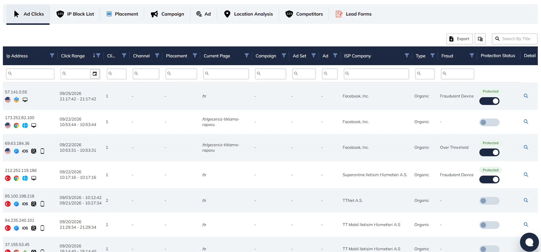Toggle protection slider for 94.235.240.101
The width and height of the screenshot is (541, 252).
(x=489, y=225)
